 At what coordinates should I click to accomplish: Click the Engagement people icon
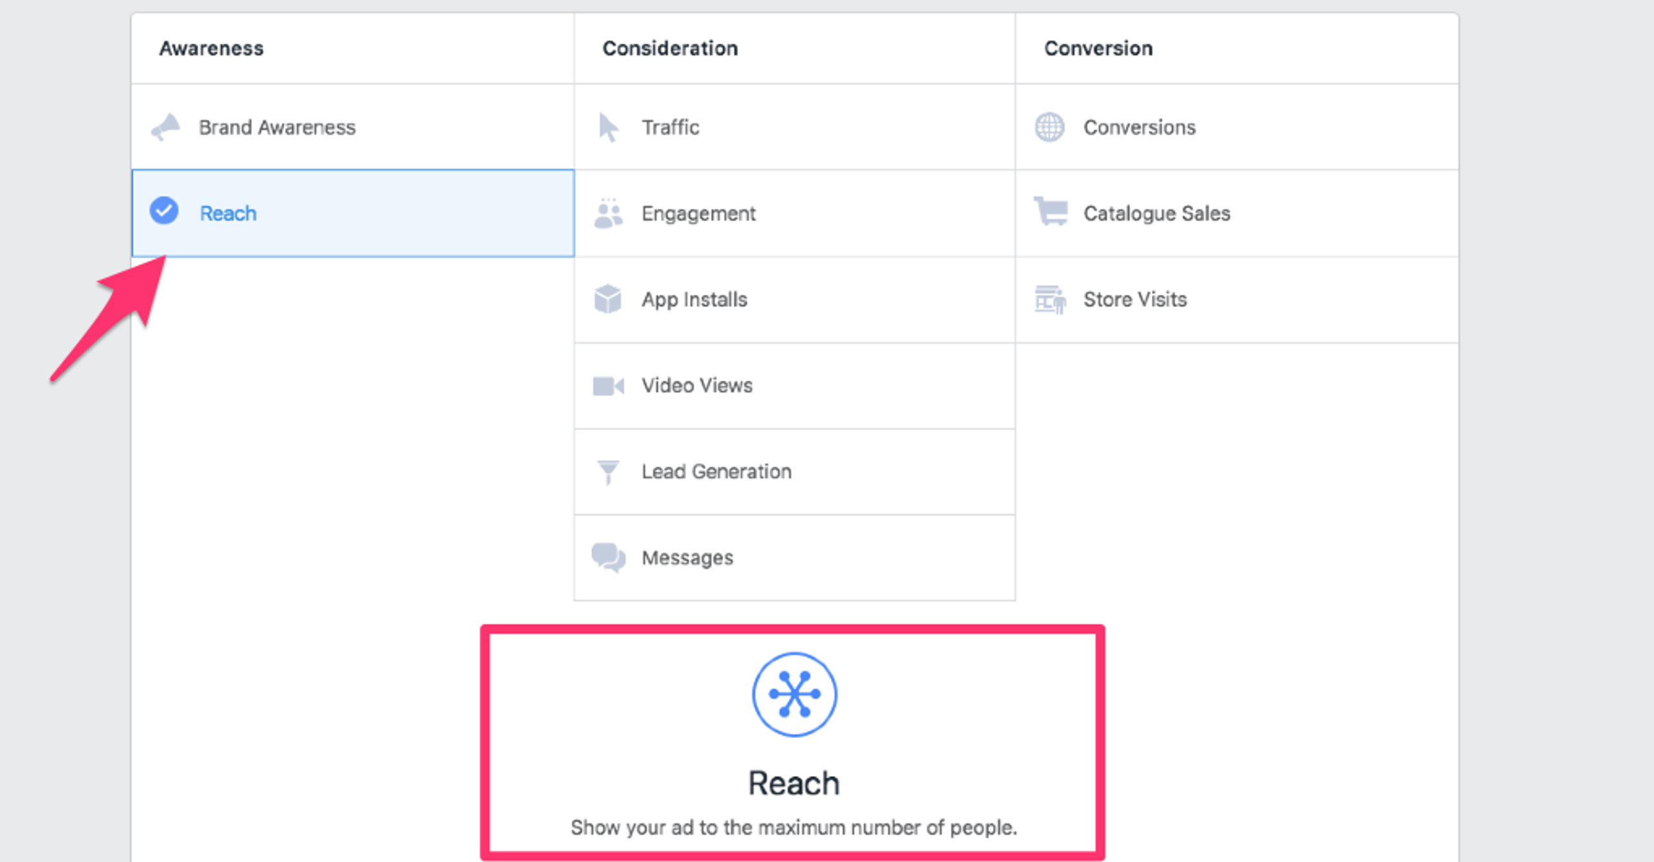click(x=608, y=213)
